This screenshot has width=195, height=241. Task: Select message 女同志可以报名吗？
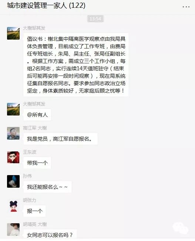pyautogui.click(x=50, y=234)
